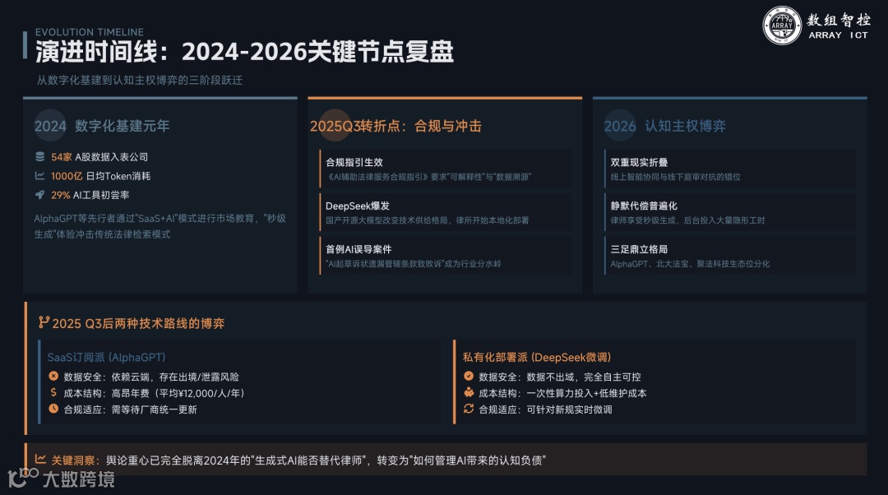The image size is (888, 495).
Task: Click the 关键洞察 label
Action: (x=74, y=460)
